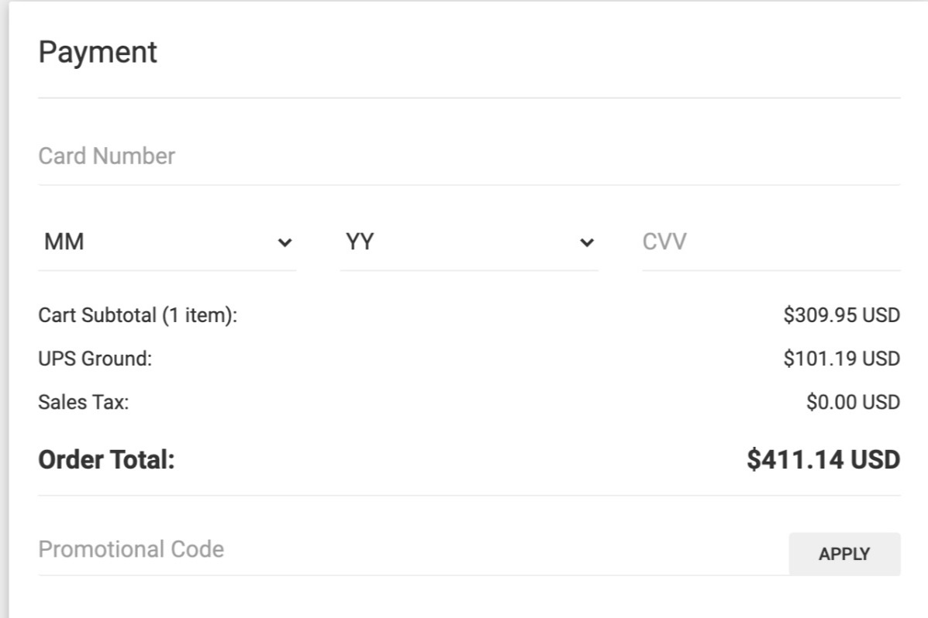The width and height of the screenshot is (928, 618).
Task: Click the chevron arrow beside MM
Action: pyautogui.click(x=285, y=243)
